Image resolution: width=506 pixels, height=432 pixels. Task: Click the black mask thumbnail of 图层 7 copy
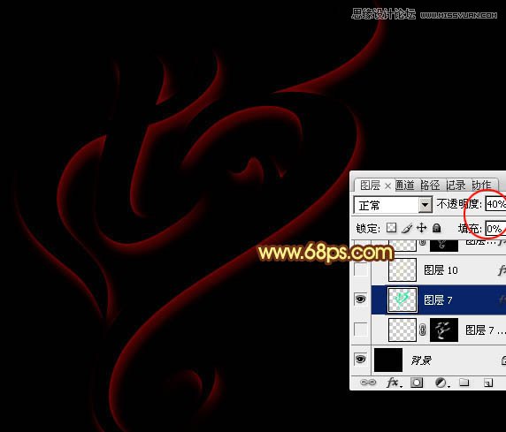click(444, 330)
